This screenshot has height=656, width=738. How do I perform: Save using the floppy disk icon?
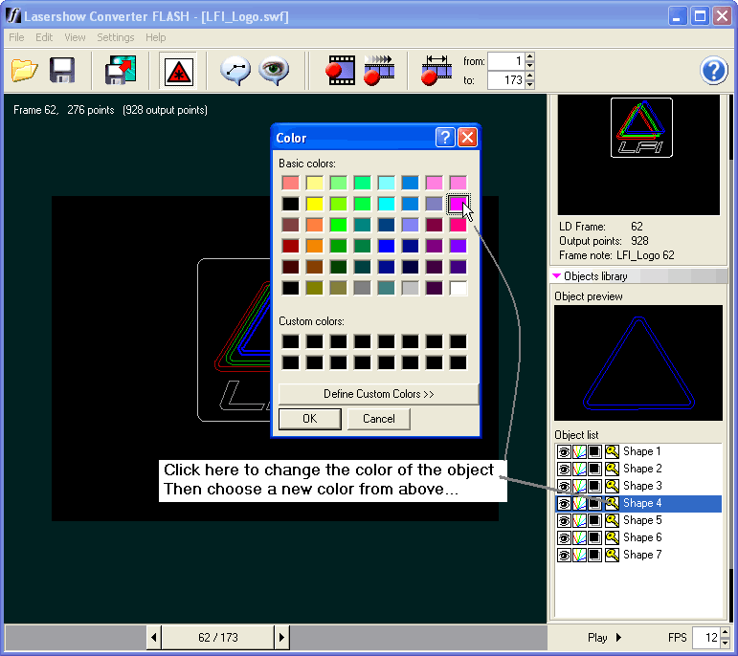[62, 71]
